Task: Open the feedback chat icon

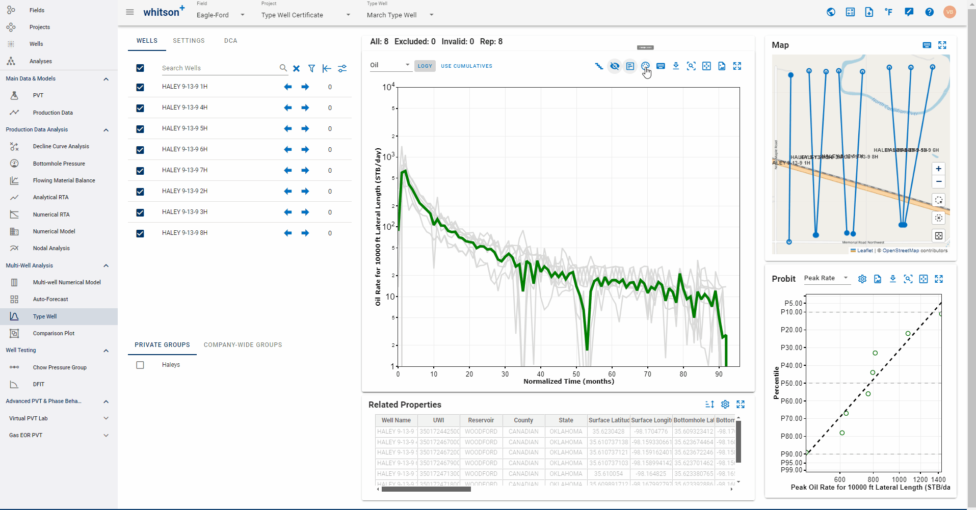Action: pyautogui.click(x=909, y=12)
